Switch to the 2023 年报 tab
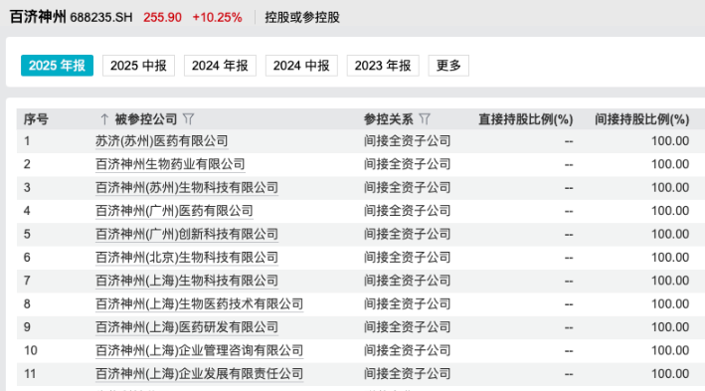 383,66
